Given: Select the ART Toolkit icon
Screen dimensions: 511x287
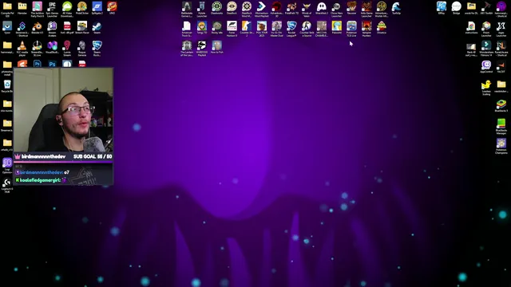Looking at the screenshot, I should pos(486,6).
